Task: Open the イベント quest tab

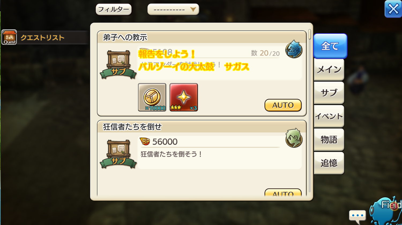Action: (x=329, y=116)
